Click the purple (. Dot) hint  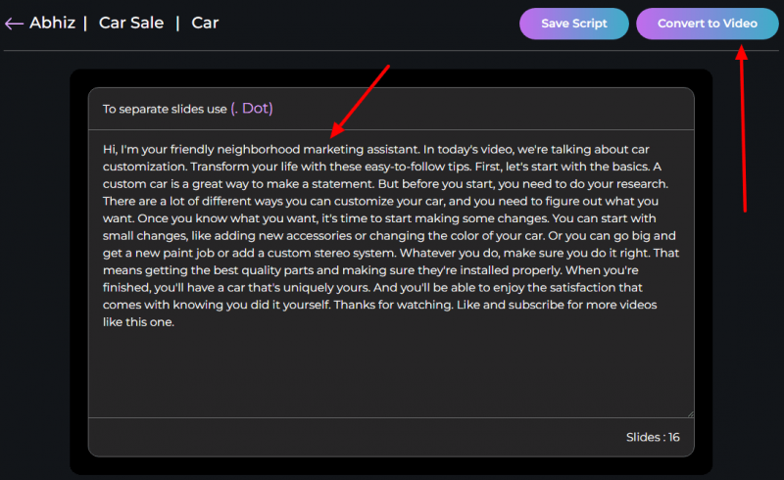252,109
